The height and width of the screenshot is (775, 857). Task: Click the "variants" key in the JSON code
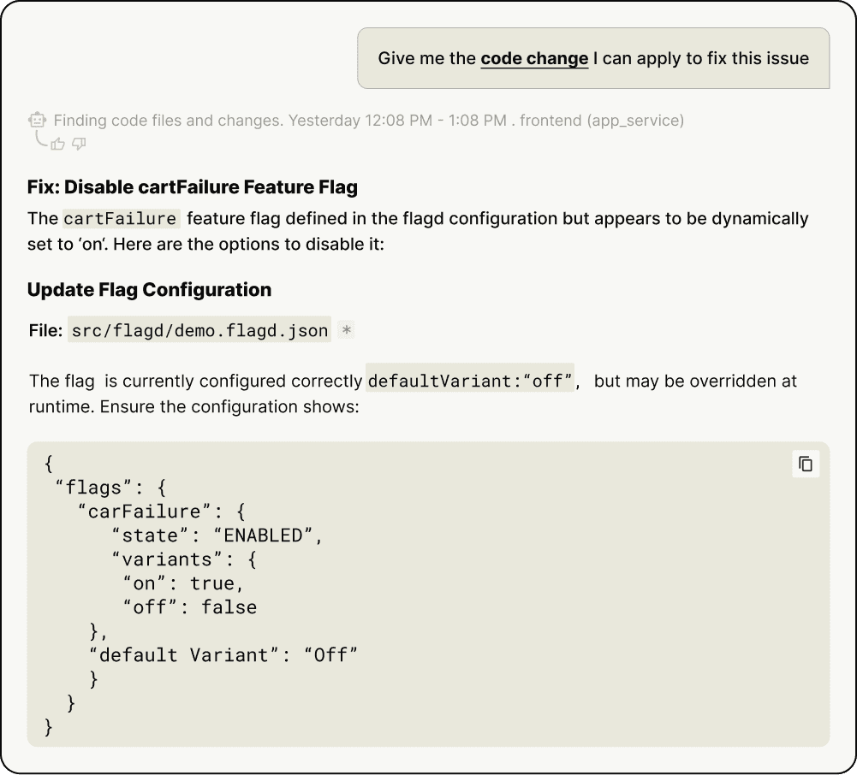tap(167, 559)
